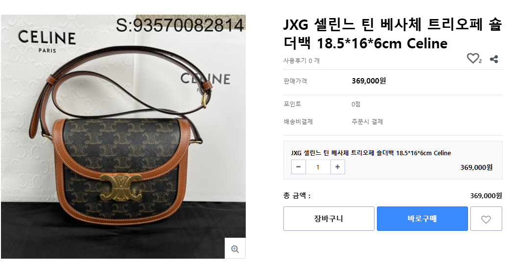
Task: Click the heart icon showing 2 likes
Action: 472,59
